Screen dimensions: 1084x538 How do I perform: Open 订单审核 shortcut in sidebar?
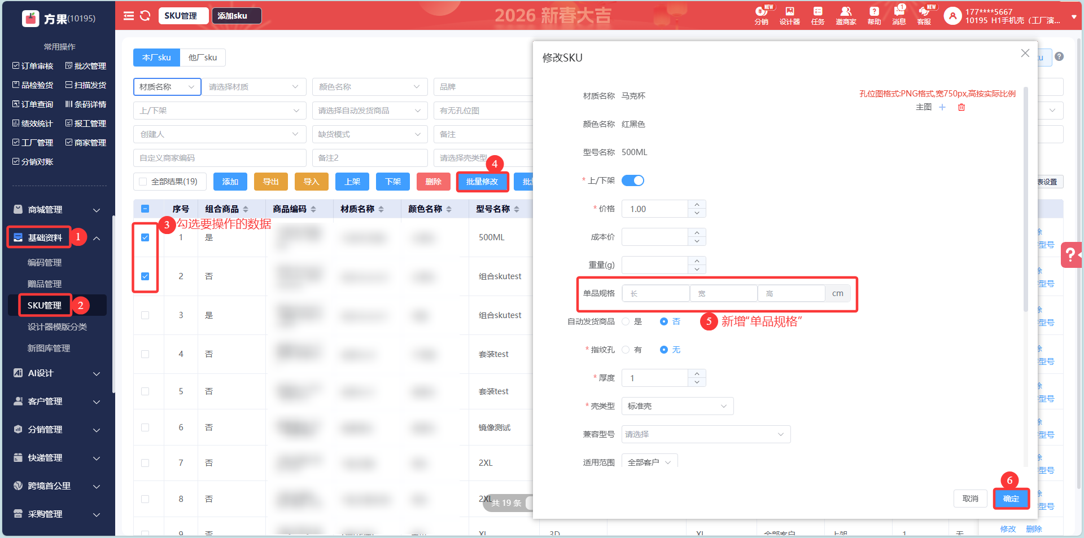coord(33,66)
